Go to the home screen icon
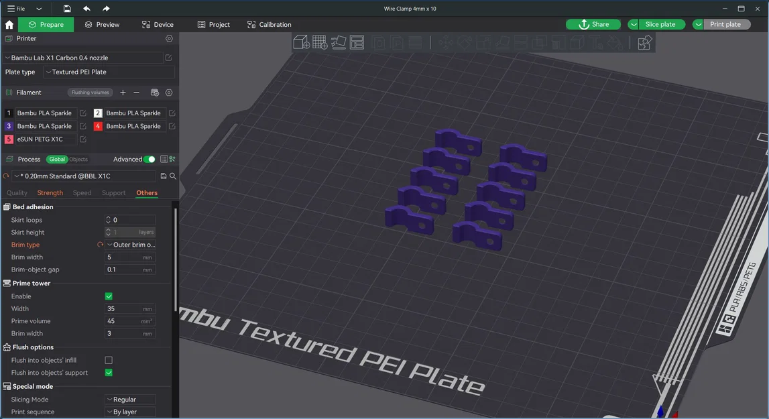 (9, 25)
